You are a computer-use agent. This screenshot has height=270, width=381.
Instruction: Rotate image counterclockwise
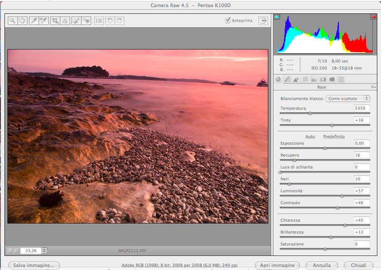click(x=110, y=21)
